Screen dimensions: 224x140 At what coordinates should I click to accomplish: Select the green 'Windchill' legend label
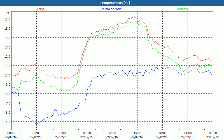(183, 9)
